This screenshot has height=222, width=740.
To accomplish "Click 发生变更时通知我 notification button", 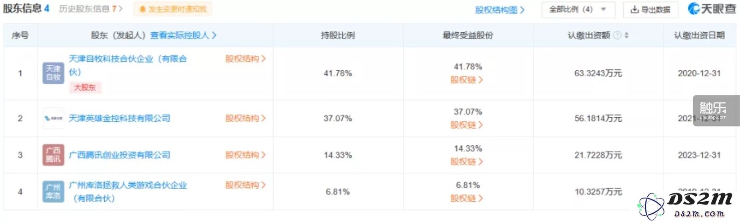I will pyautogui.click(x=173, y=9).
